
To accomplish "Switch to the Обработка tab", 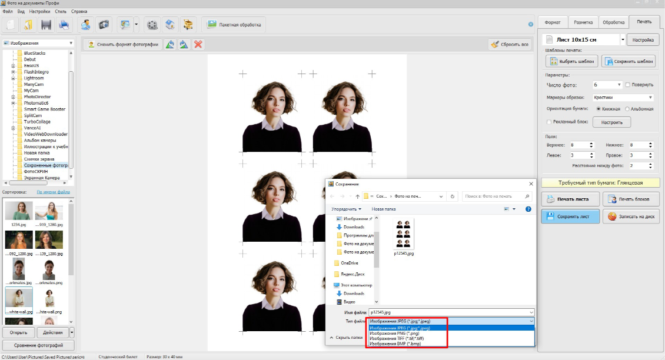I will [613, 22].
